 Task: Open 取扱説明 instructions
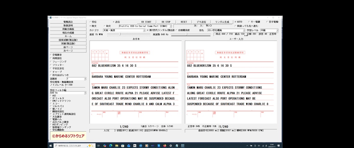(x=68, y=25)
